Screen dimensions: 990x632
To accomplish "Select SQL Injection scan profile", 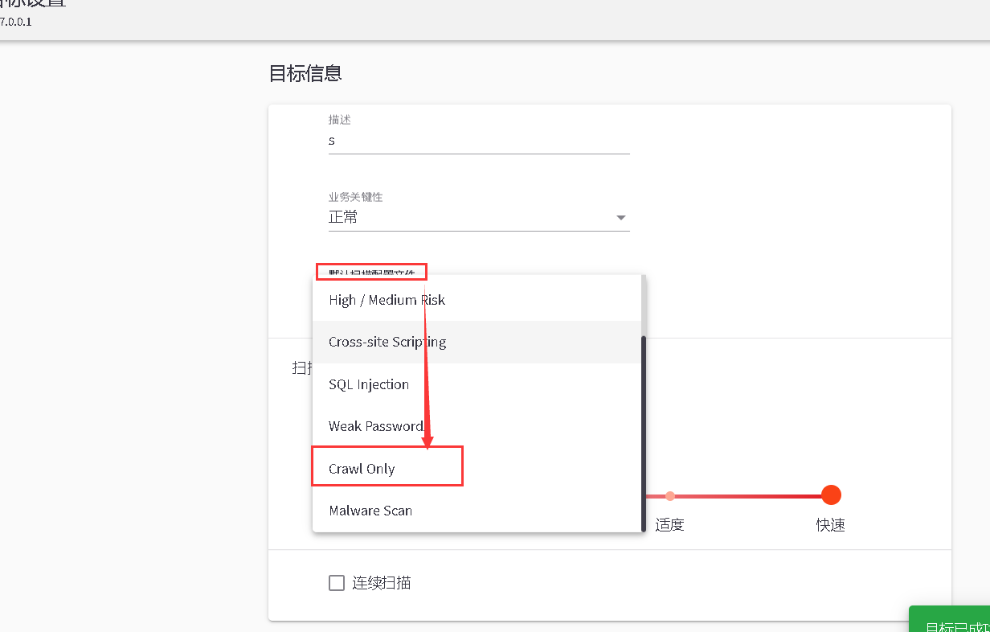I will pos(369,384).
